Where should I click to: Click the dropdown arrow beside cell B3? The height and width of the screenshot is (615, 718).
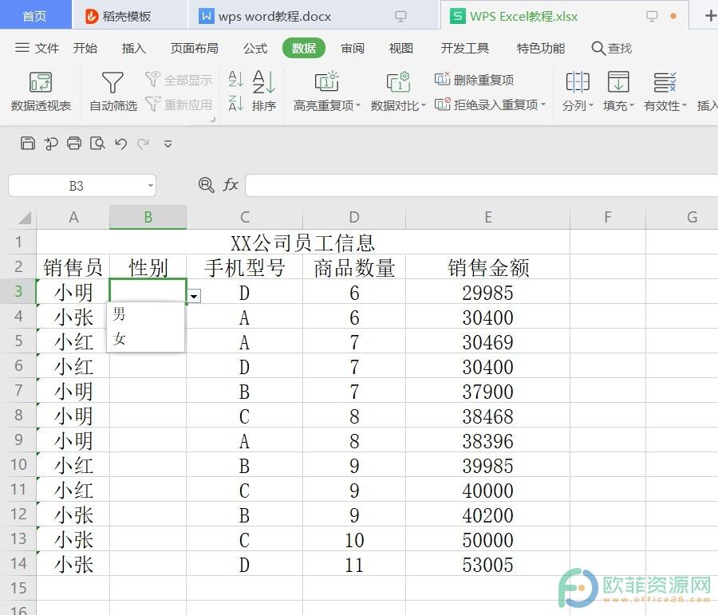(x=194, y=296)
